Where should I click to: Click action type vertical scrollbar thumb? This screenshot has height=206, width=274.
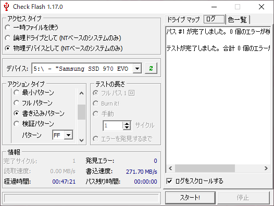[81, 112]
